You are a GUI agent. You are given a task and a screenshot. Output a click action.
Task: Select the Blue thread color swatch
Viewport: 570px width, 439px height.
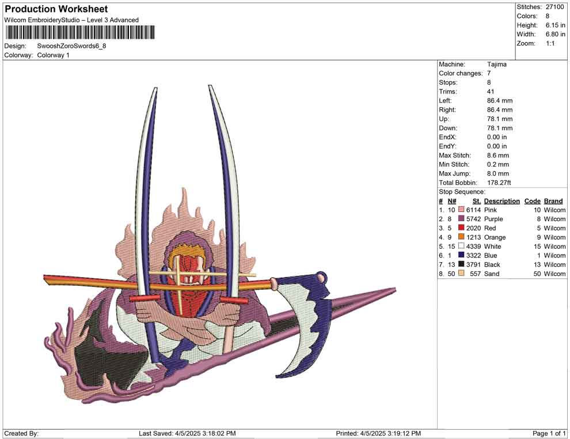(461, 256)
